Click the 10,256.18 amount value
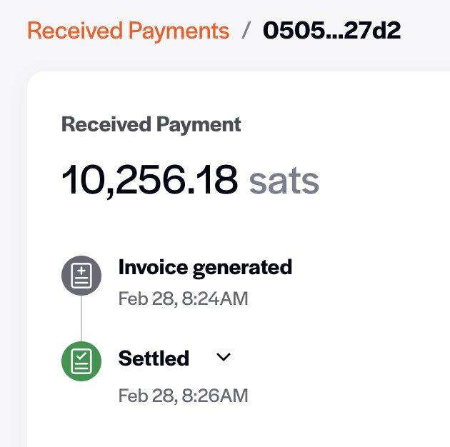 point(149,179)
